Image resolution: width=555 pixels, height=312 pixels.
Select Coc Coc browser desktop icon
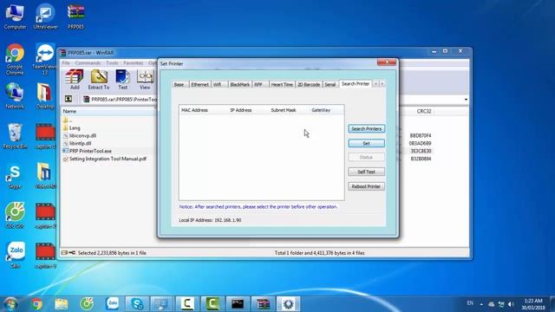coord(15,215)
